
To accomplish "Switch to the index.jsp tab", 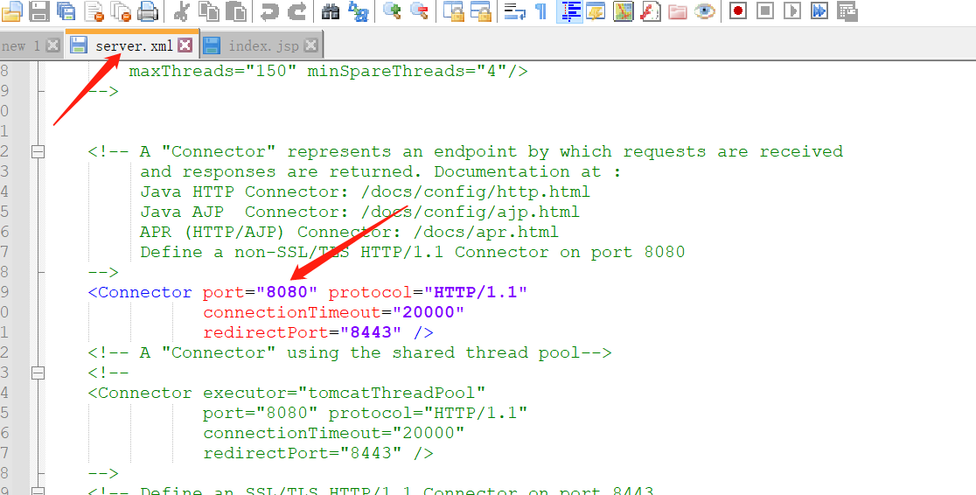I will 264,45.
